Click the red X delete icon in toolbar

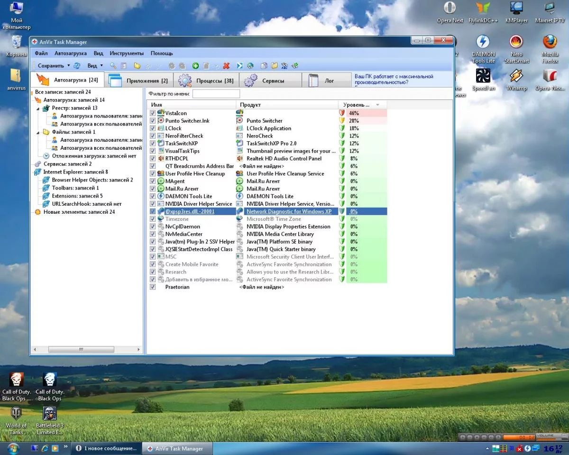coord(226,66)
